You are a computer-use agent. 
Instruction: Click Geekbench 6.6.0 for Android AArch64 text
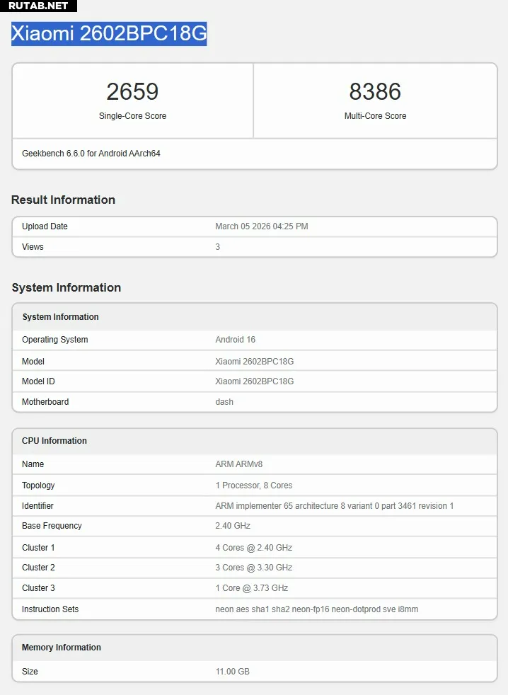(91, 153)
